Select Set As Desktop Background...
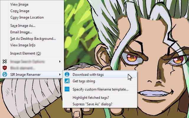This screenshot has width=189, height=118. point(32,39)
